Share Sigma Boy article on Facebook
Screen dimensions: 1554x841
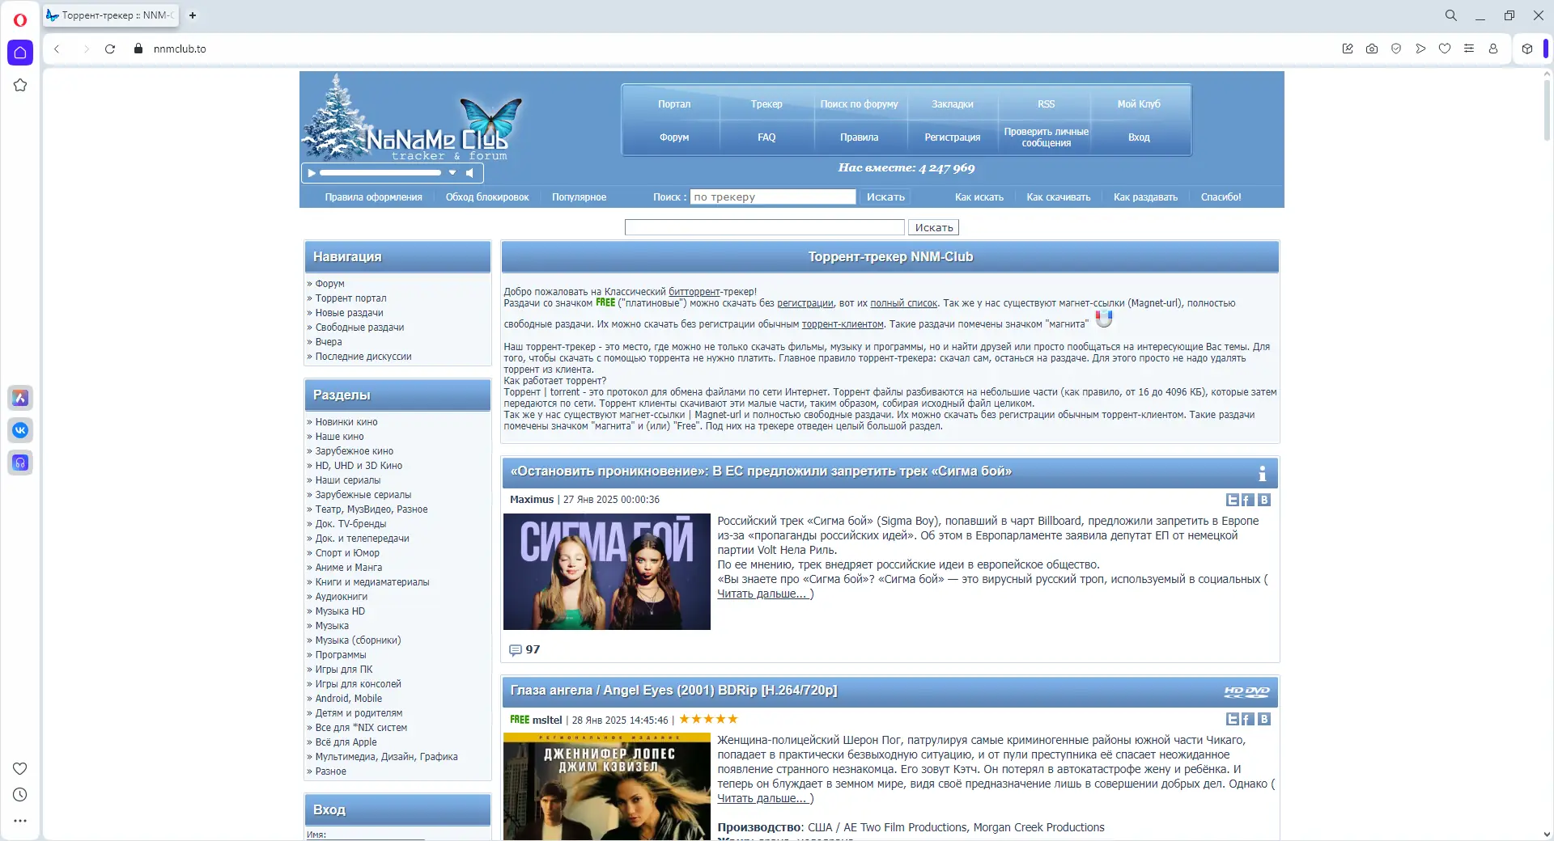pyautogui.click(x=1248, y=500)
